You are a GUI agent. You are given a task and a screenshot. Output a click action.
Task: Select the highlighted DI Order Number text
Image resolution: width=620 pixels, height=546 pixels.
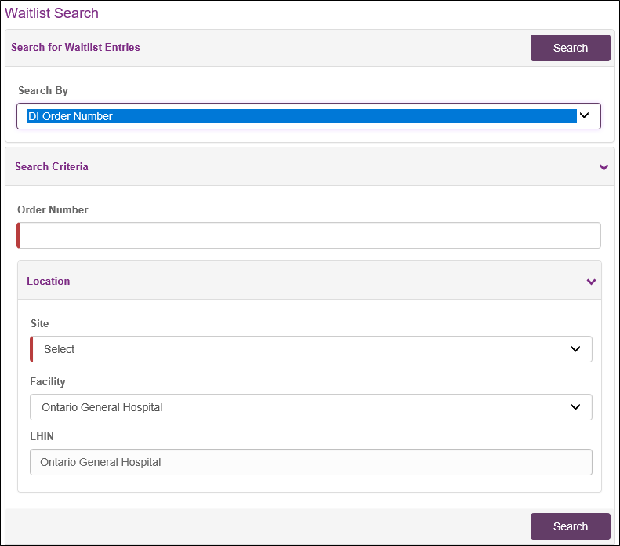71,116
